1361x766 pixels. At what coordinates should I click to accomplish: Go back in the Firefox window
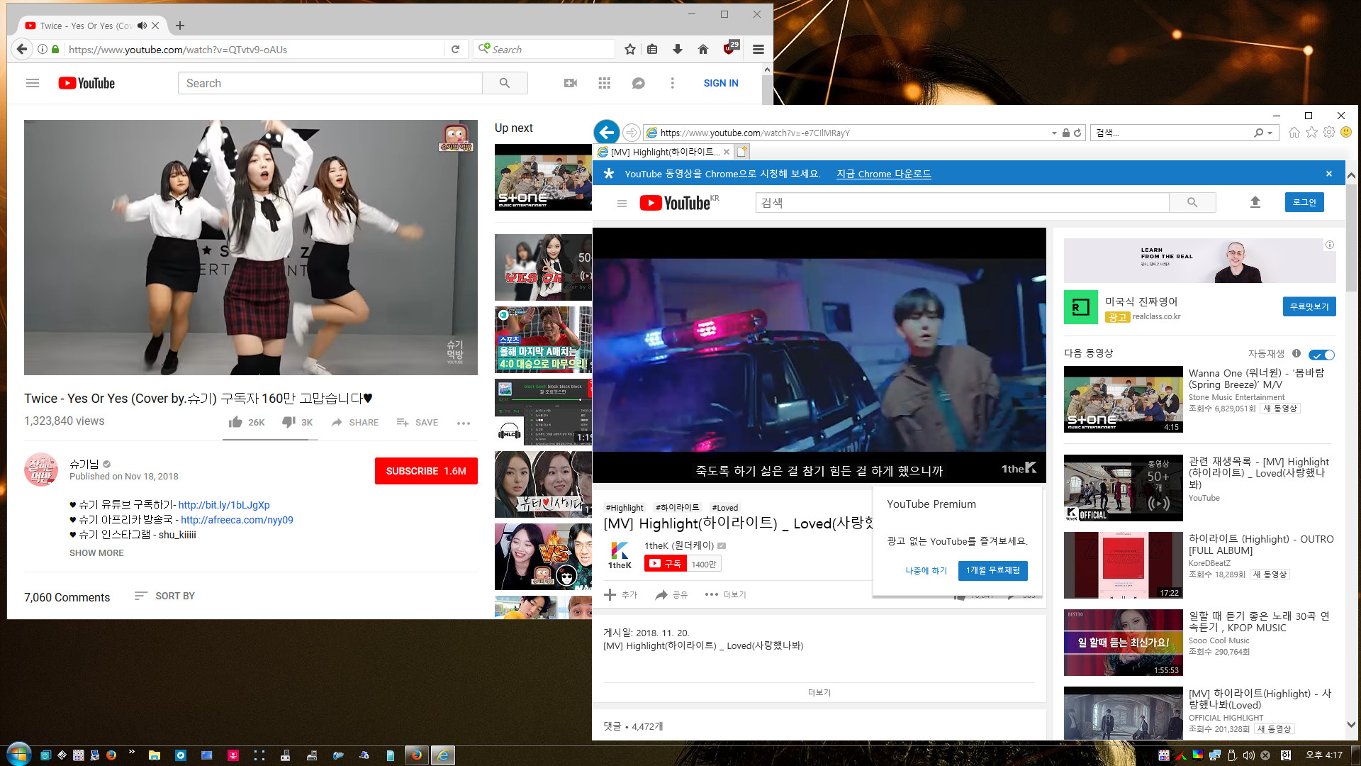[x=22, y=49]
